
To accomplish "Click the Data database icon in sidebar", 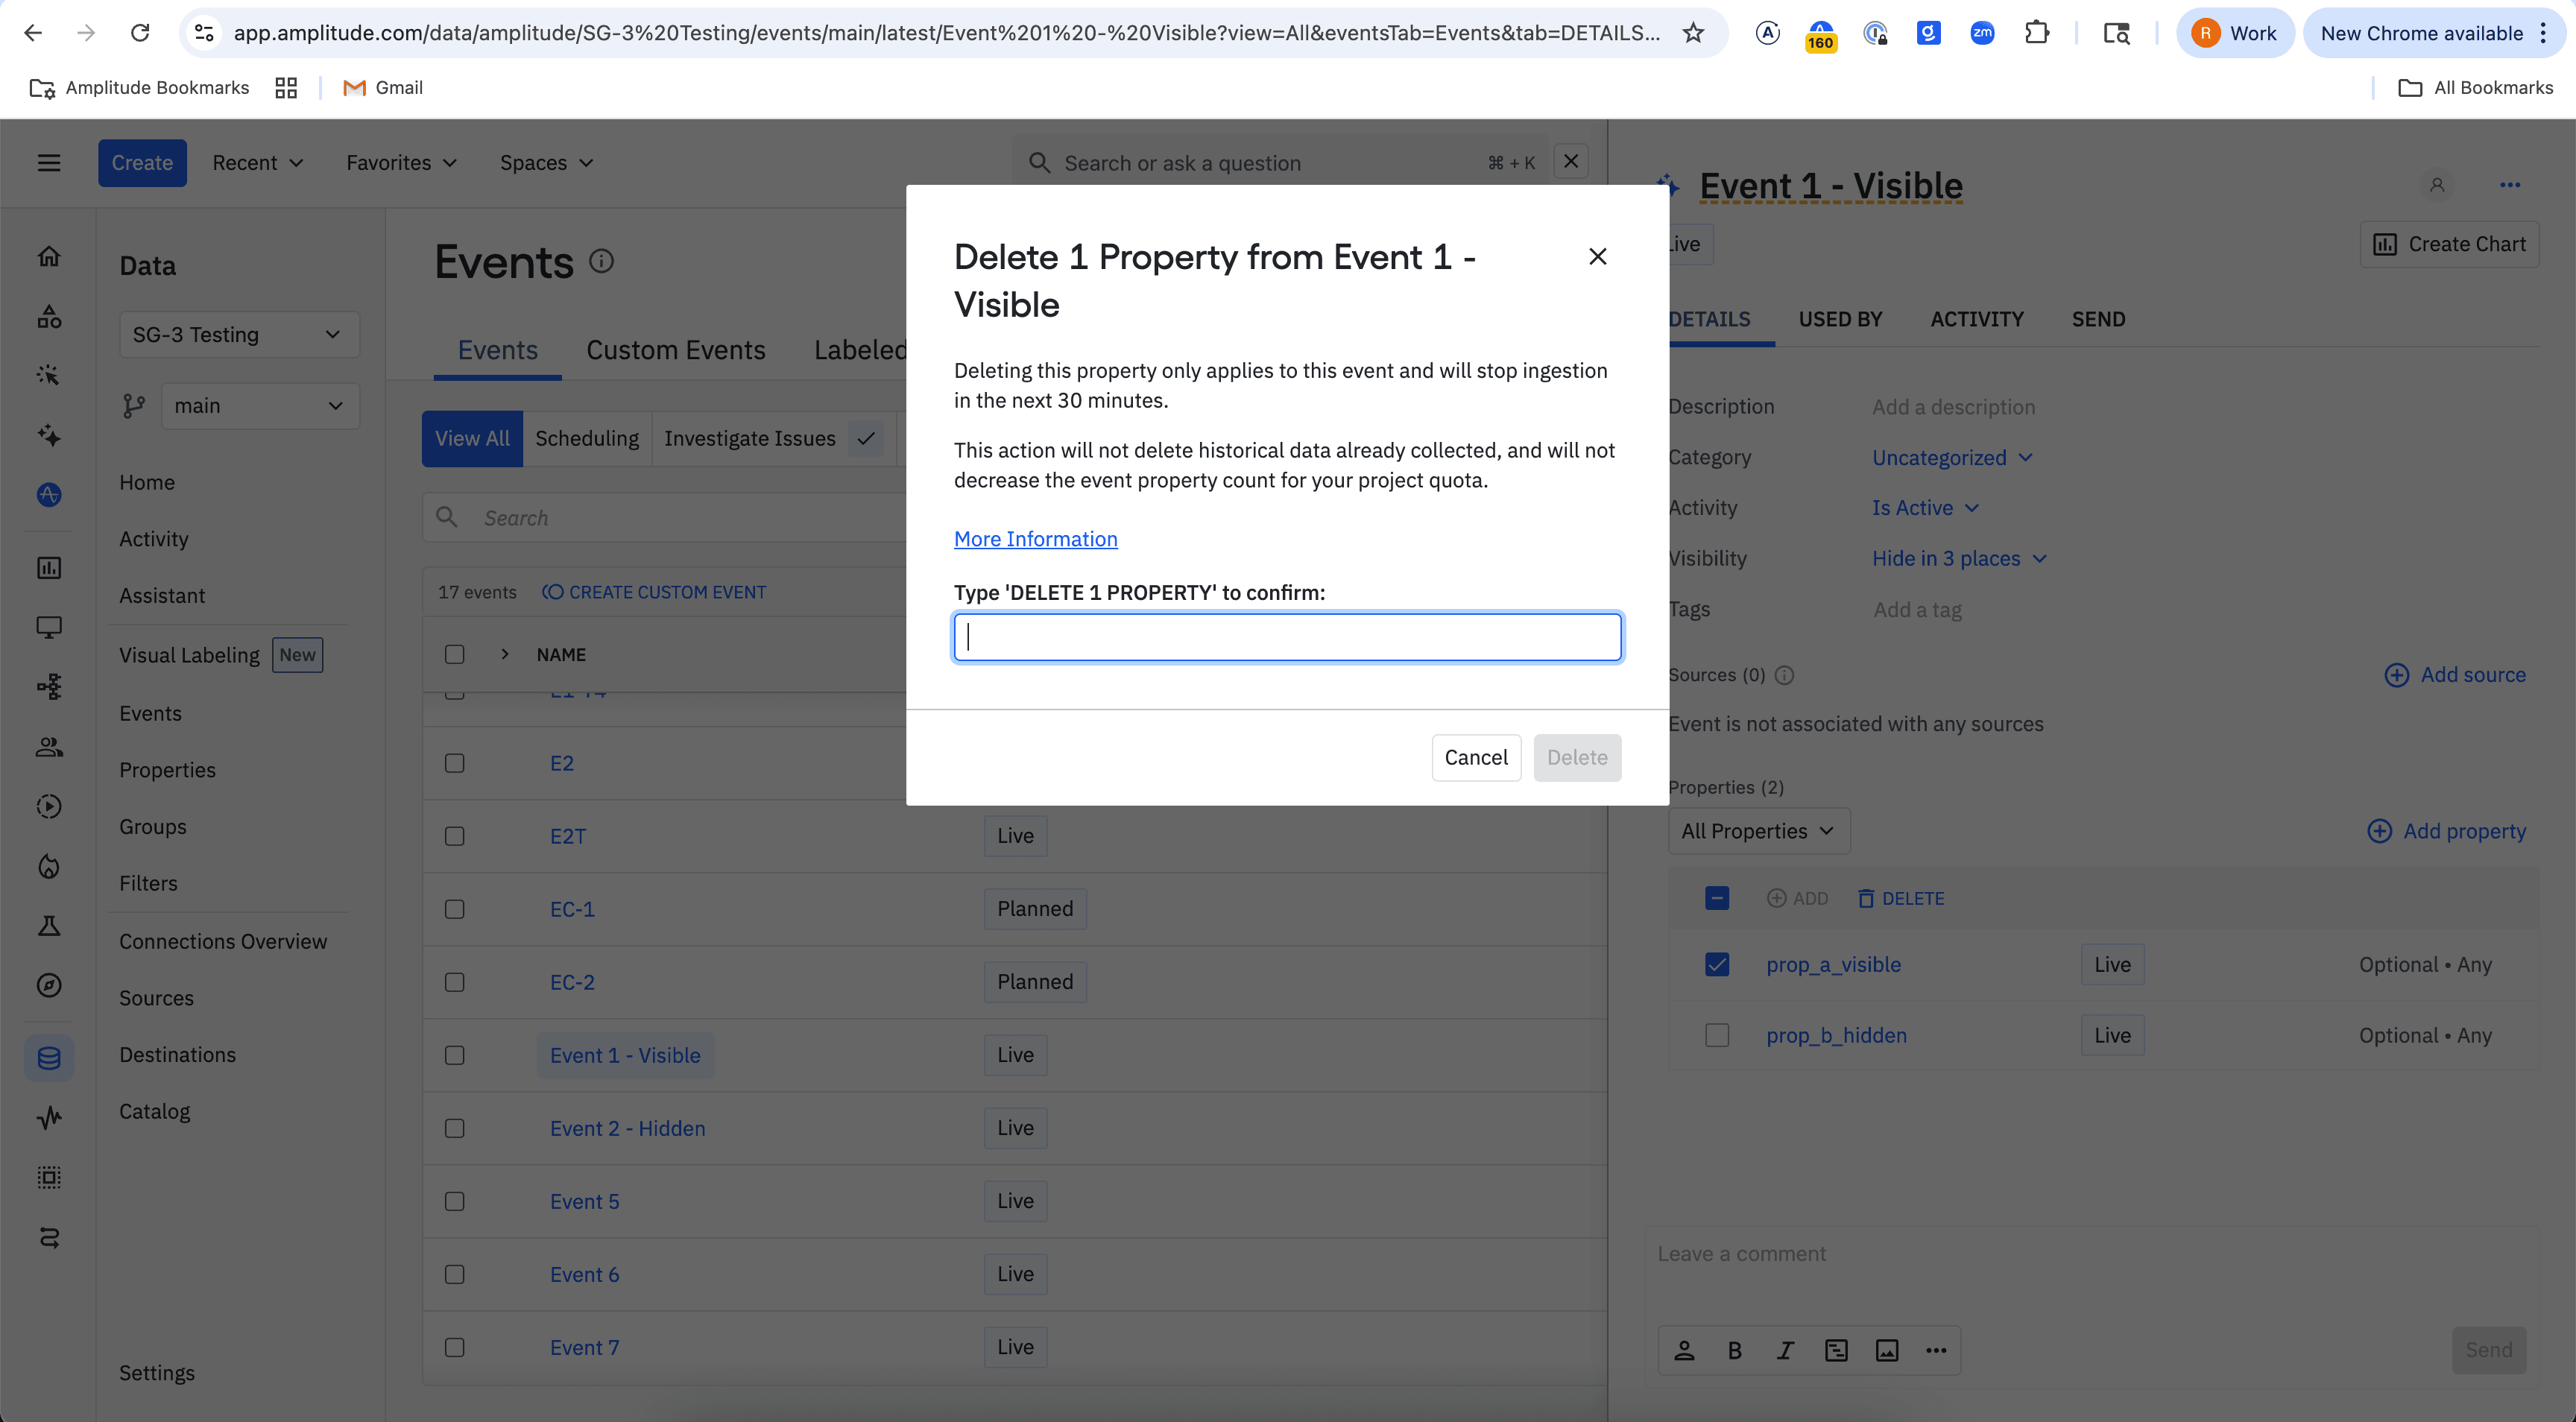I will [49, 1058].
